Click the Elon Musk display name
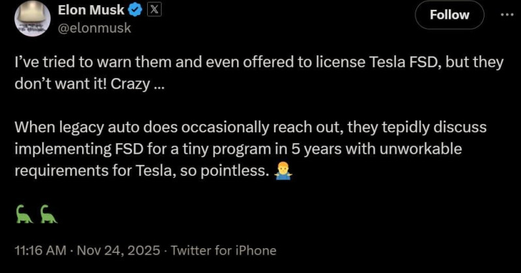Viewport: 521px width, 273px height. point(91,10)
